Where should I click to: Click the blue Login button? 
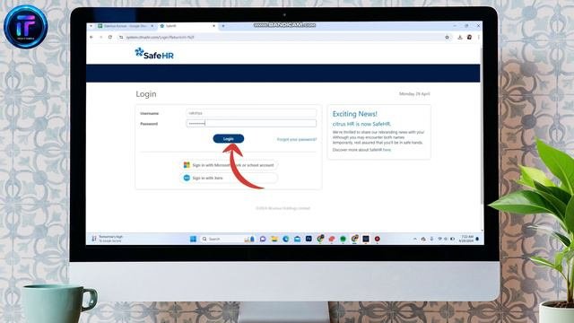[229, 139]
